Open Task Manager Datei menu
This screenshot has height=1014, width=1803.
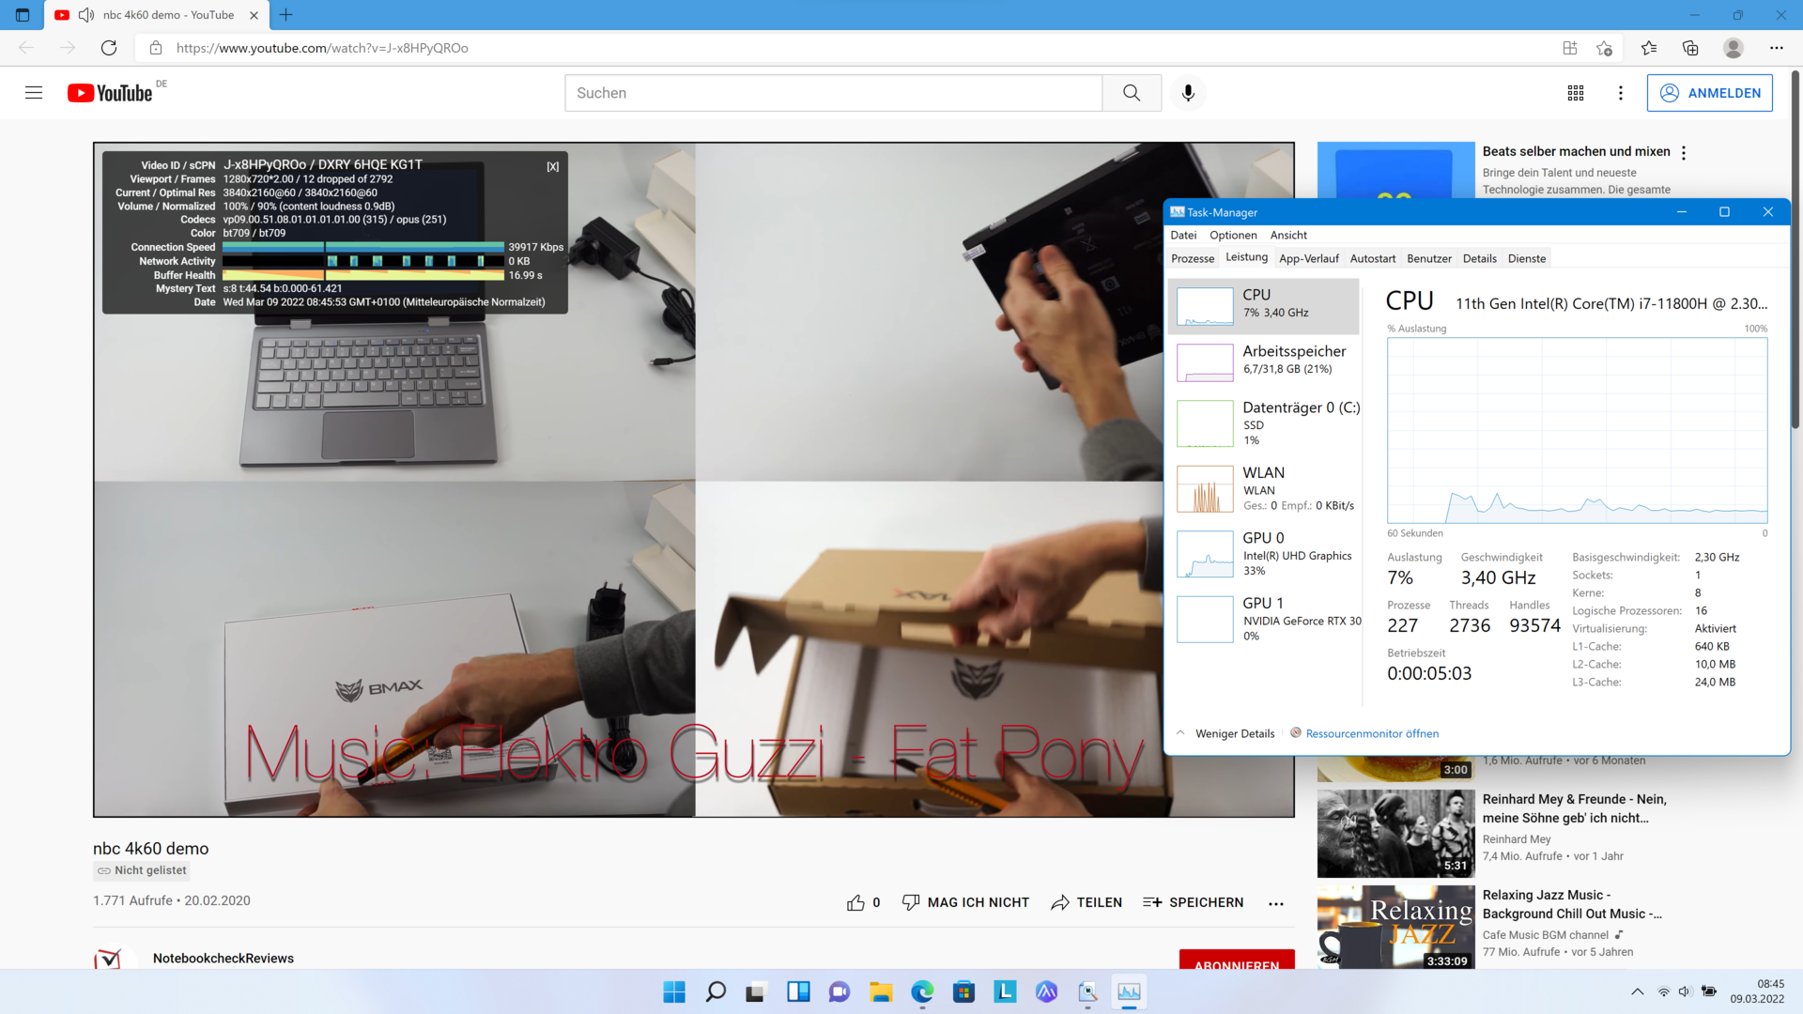click(1183, 235)
